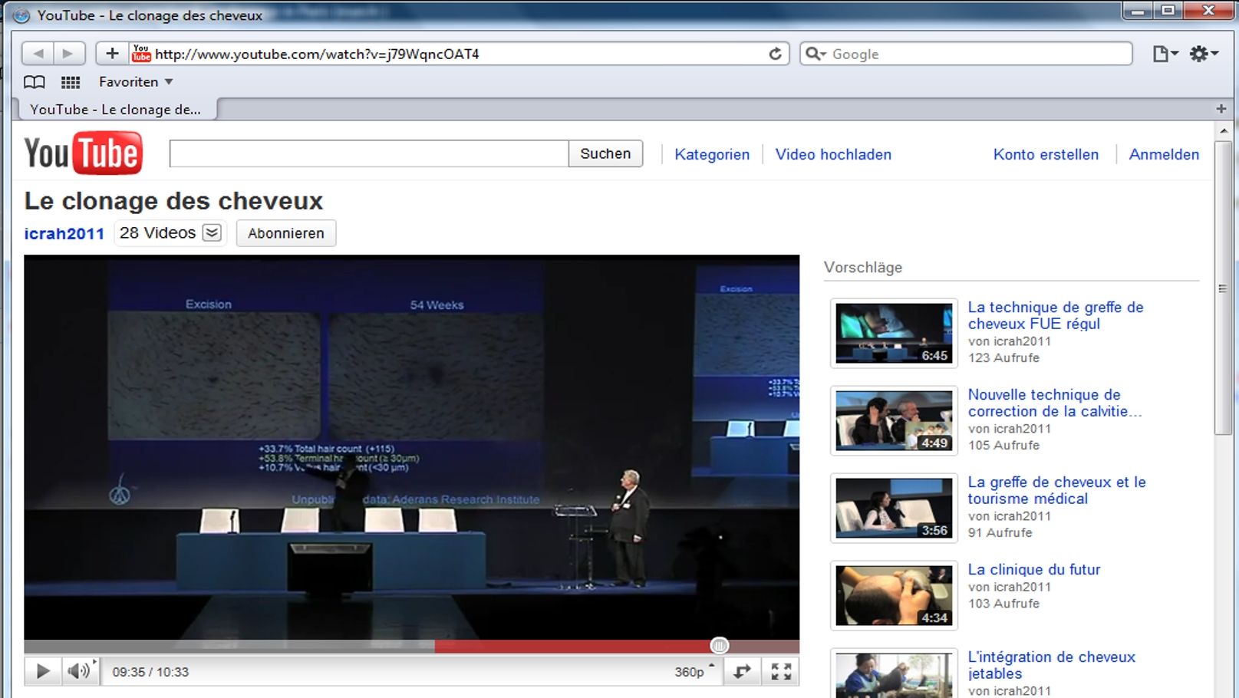Image resolution: width=1239 pixels, height=698 pixels.
Task: Show Top Sites grid icon
Action: point(71,82)
